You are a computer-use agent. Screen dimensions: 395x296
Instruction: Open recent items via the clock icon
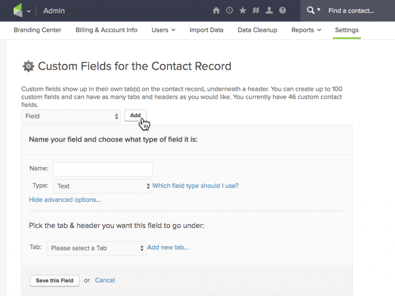[x=230, y=10]
